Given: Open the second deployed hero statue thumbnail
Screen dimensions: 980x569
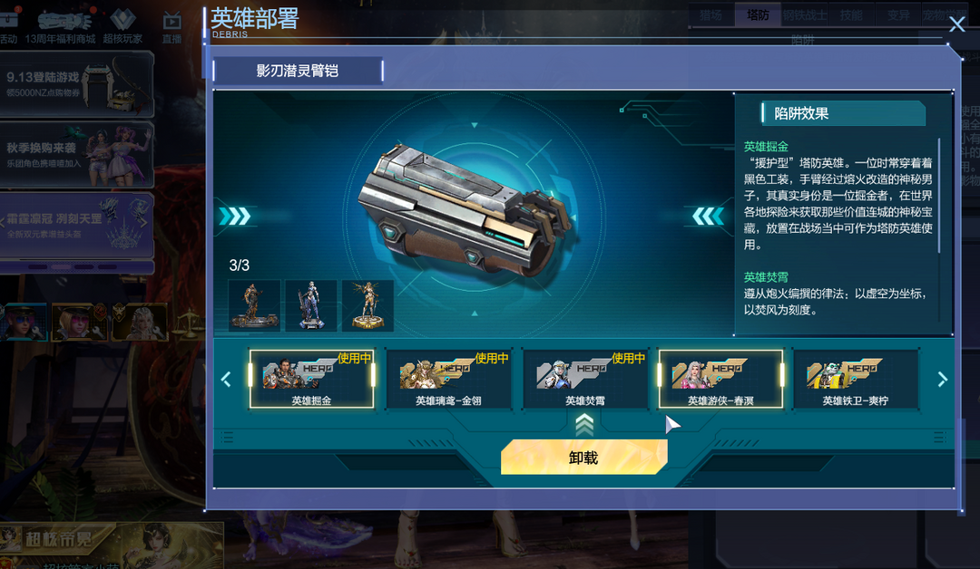Looking at the screenshot, I should click(x=310, y=305).
